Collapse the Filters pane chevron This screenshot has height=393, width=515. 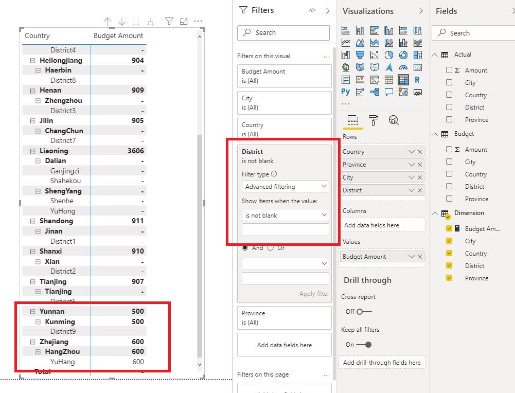click(x=328, y=10)
